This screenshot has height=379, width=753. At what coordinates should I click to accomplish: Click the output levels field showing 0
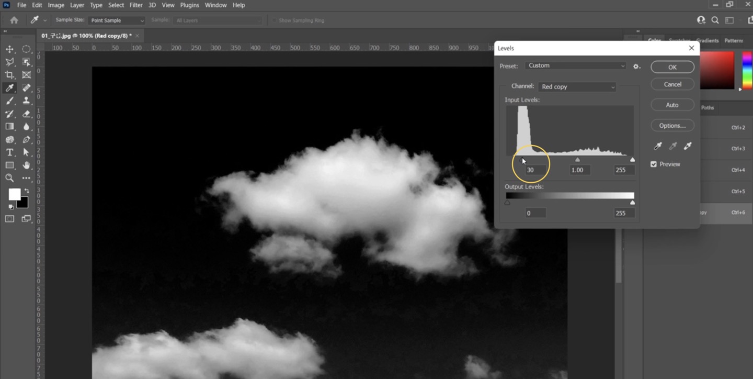pos(535,213)
